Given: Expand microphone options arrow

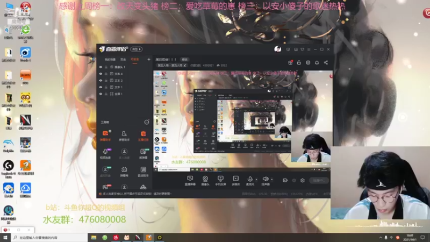Looking at the screenshot, I should (x=256, y=180).
